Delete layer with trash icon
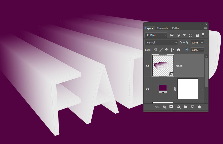Screen dimensions: 223x144 point(200,107)
